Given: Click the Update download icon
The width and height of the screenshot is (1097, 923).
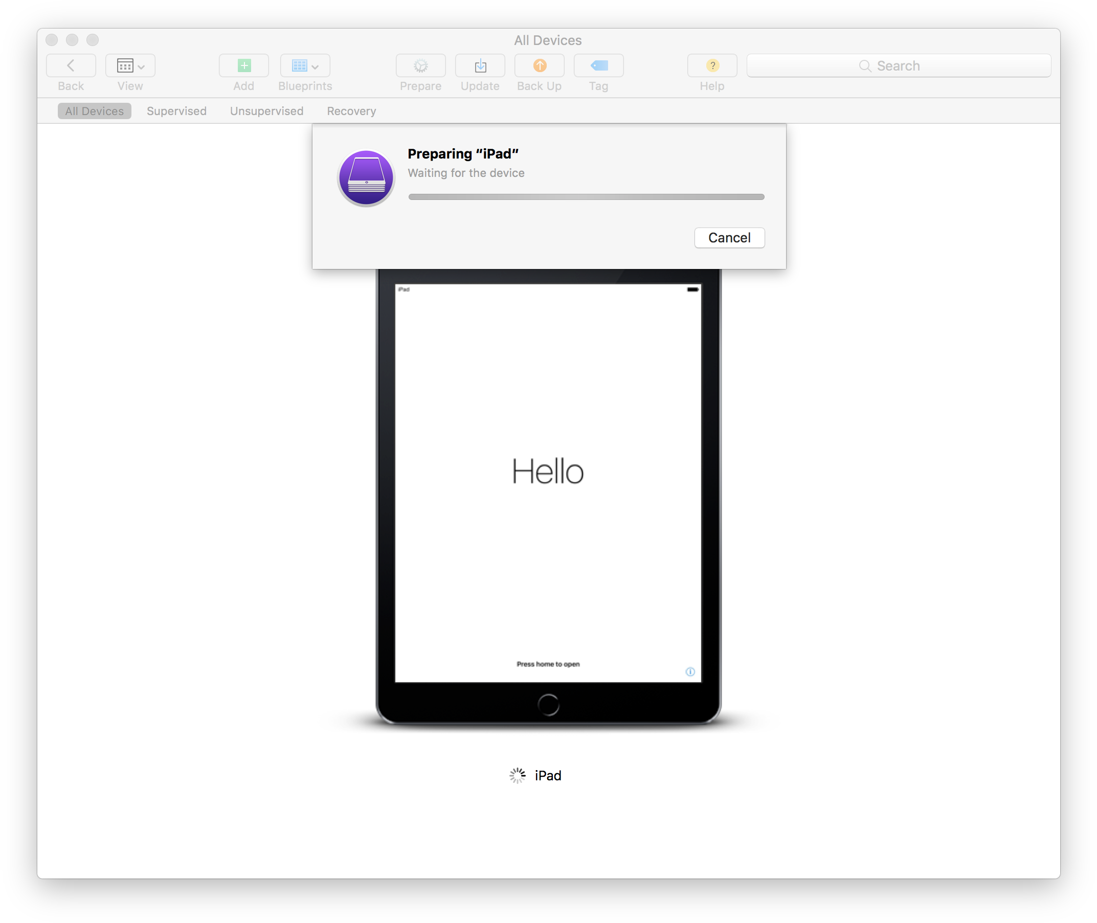Looking at the screenshot, I should [480, 65].
